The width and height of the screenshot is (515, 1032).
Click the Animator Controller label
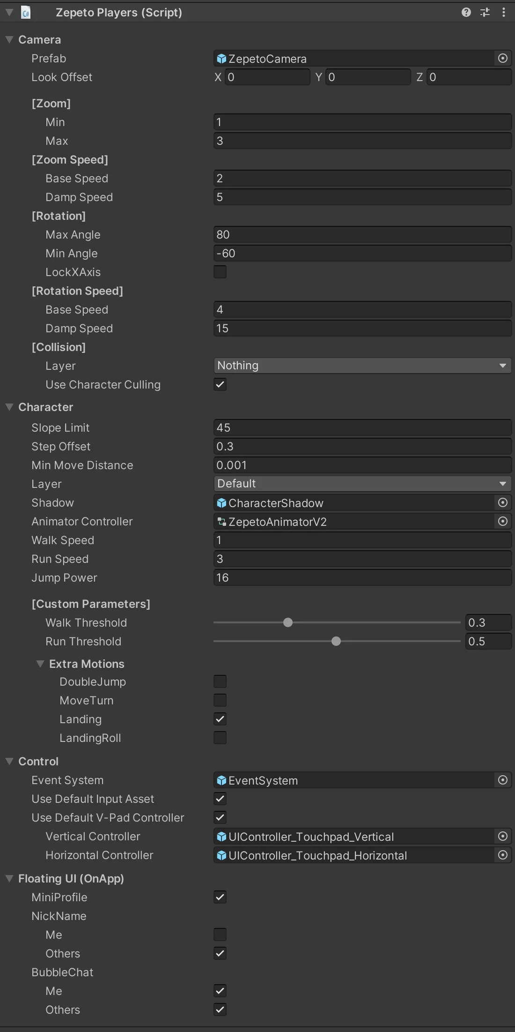click(82, 521)
